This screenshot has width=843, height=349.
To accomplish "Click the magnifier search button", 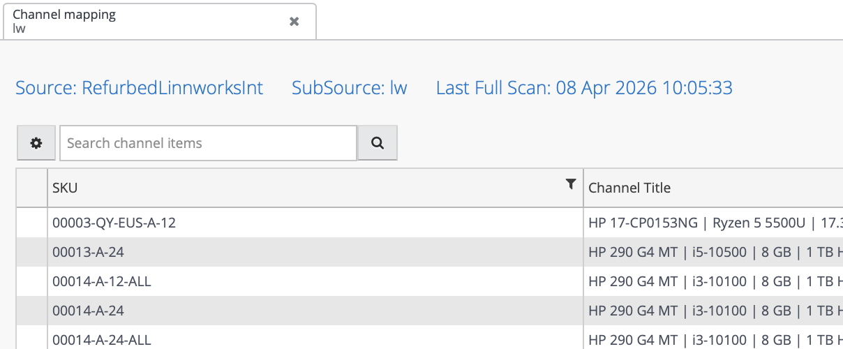I will (x=378, y=143).
